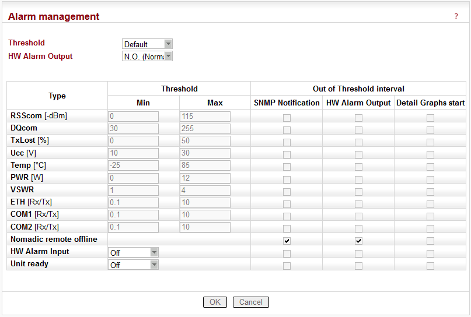This screenshot has width=471, height=317.
Task: Enable HW Alarm Output for VSWR
Action: pyautogui.click(x=358, y=192)
